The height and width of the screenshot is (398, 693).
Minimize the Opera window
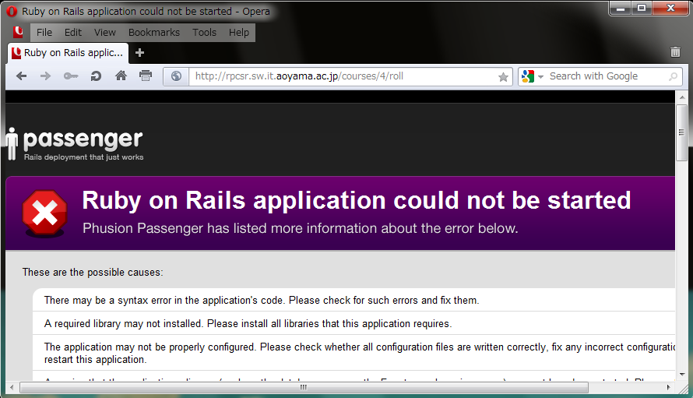621,9
